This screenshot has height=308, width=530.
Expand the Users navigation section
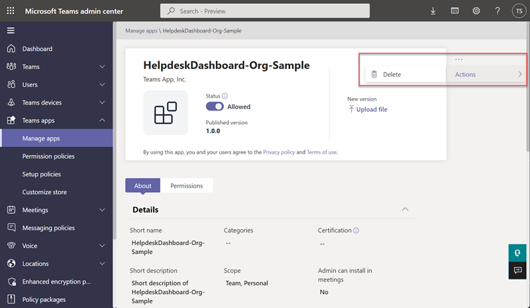point(102,85)
